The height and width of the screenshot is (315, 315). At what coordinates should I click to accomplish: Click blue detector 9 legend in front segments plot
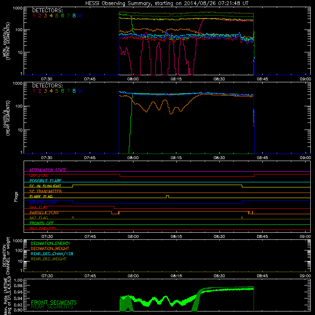80,16
